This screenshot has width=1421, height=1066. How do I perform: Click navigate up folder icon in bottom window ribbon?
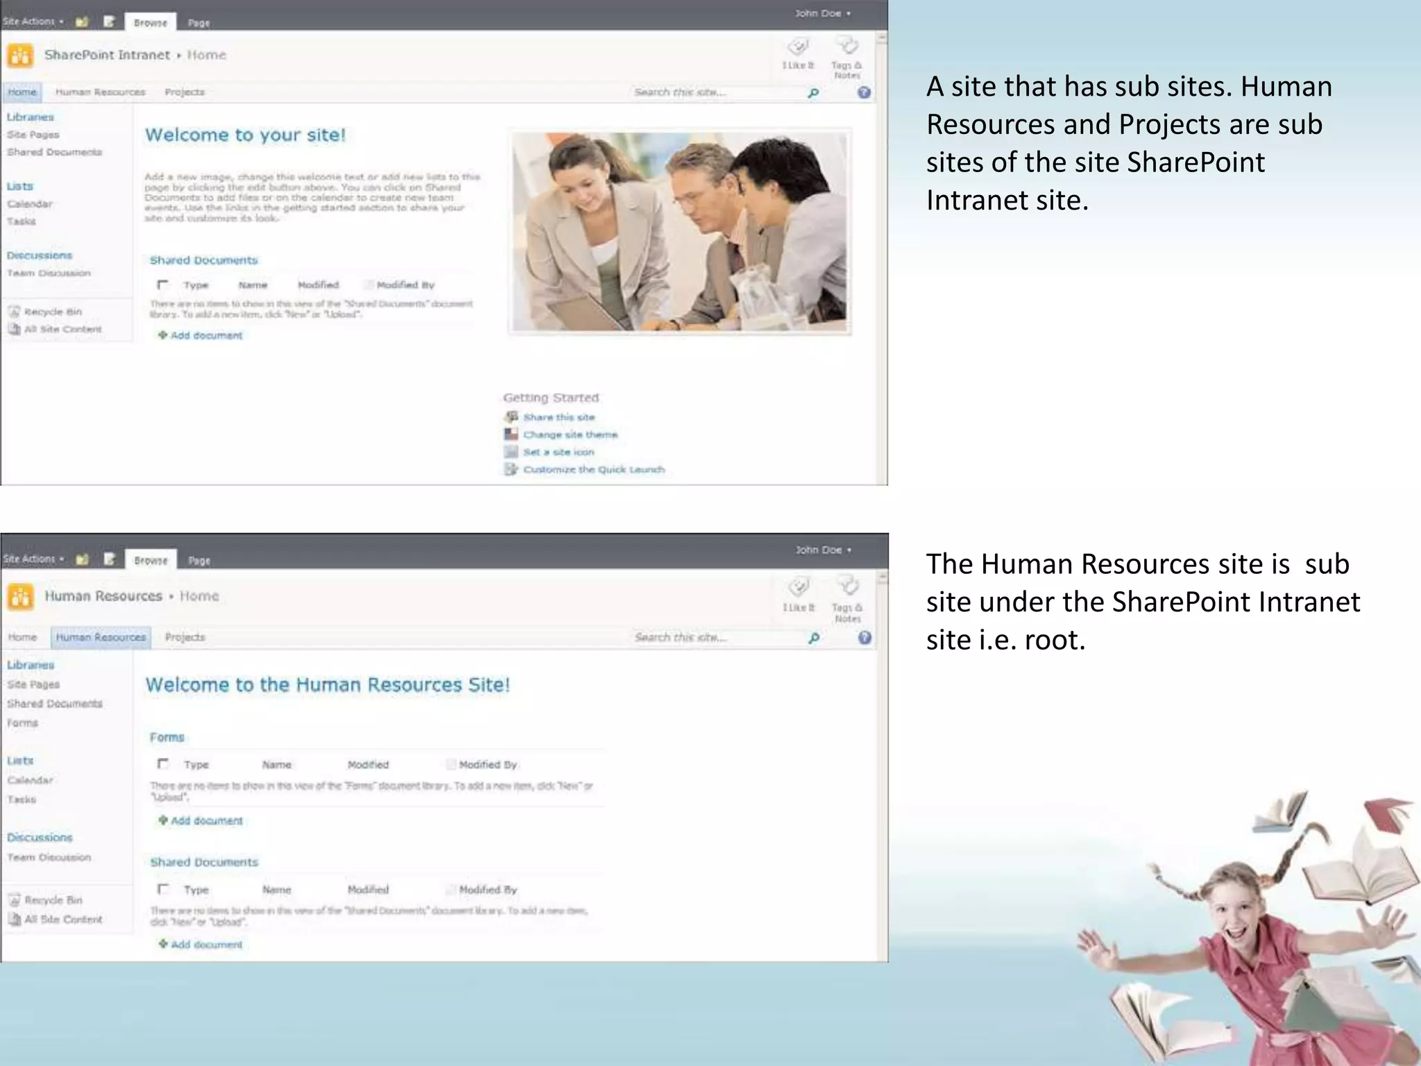[x=82, y=559]
